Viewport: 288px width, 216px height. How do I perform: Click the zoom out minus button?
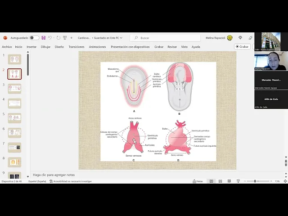245,181
